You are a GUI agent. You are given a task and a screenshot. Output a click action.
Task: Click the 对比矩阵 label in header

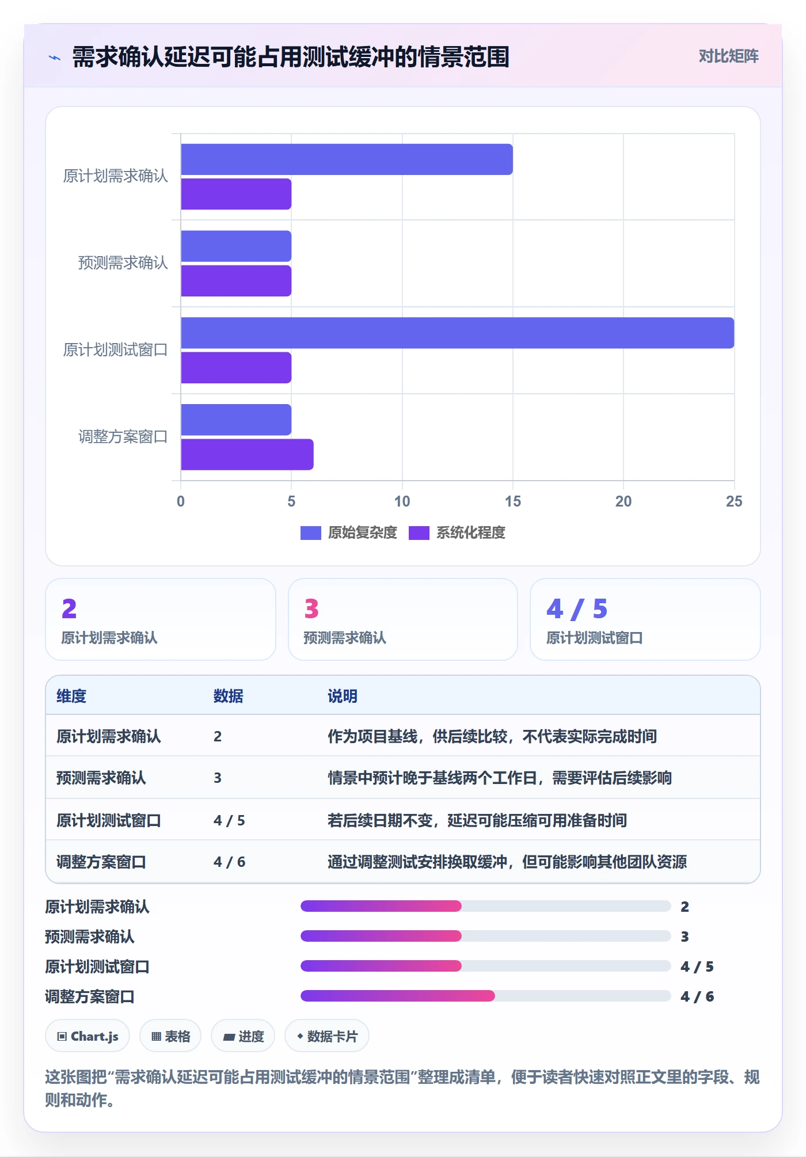click(x=728, y=56)
